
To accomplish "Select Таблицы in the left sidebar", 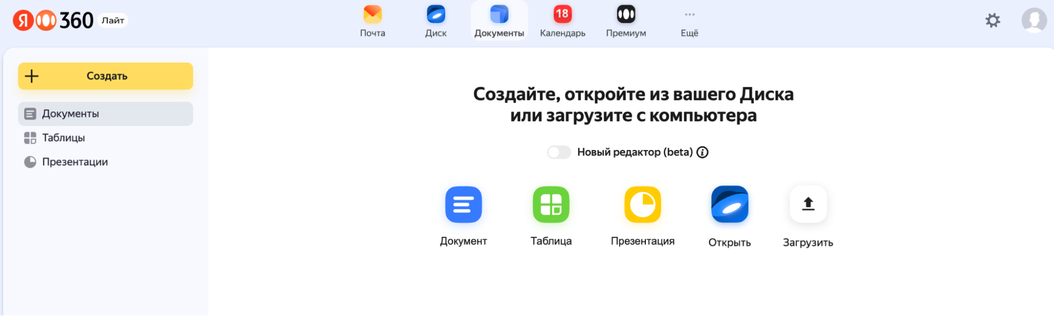I will (x=63, y=138).
